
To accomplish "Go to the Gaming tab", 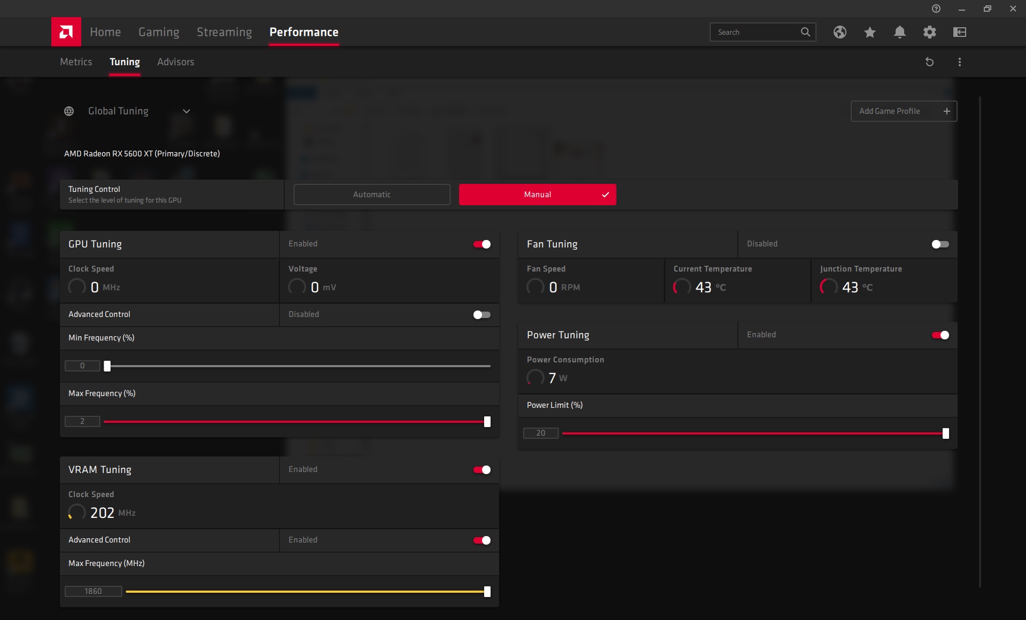I will [159, 32].
